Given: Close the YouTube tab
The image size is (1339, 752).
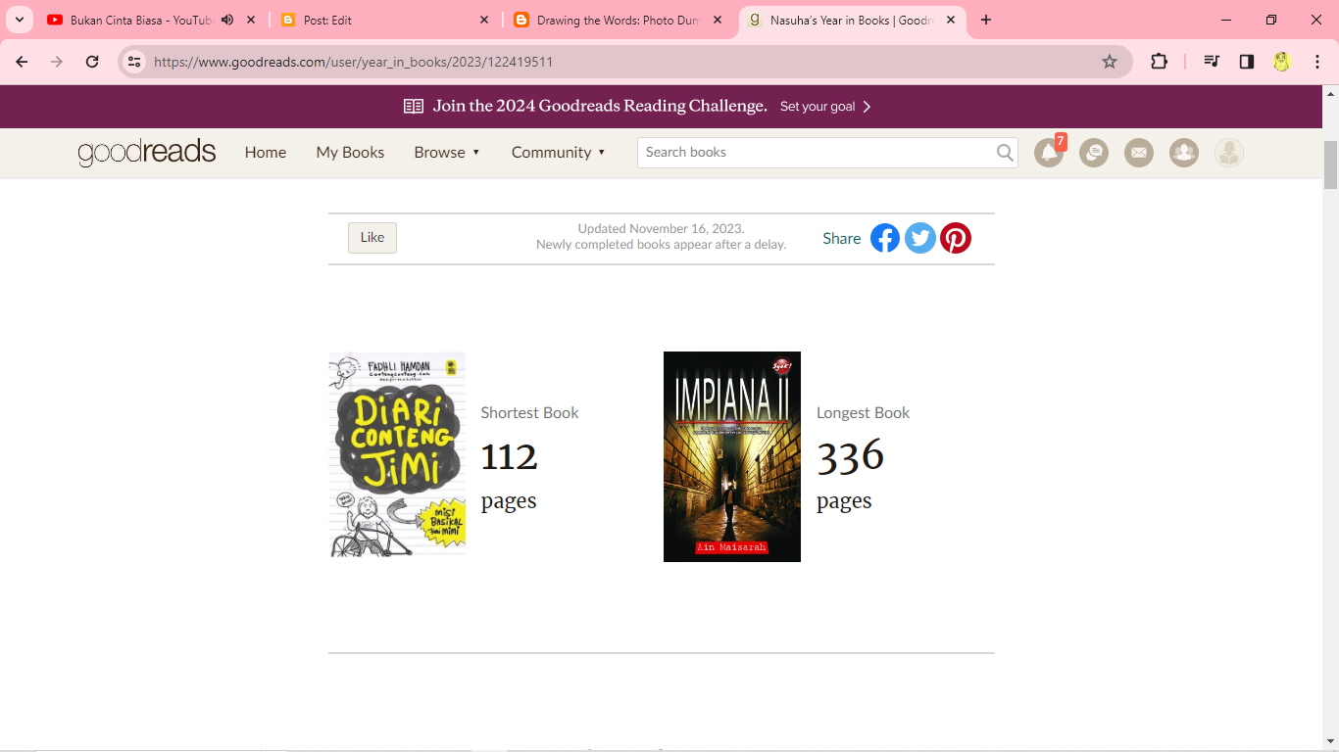Looking at the screenshot, I should click(x=251, y=20).
